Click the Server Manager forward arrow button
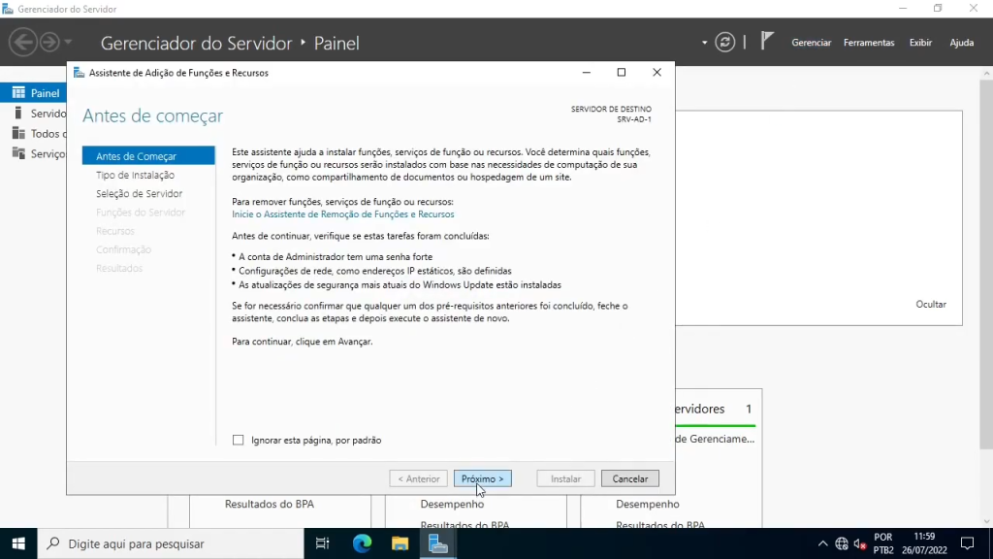This screenshot has width=993, height=559. coord(49,43)
